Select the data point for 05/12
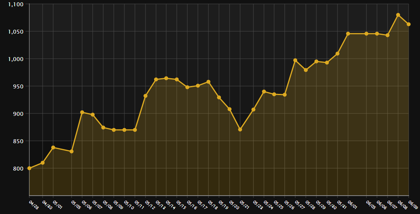420x214 pixels. (145, 96)
